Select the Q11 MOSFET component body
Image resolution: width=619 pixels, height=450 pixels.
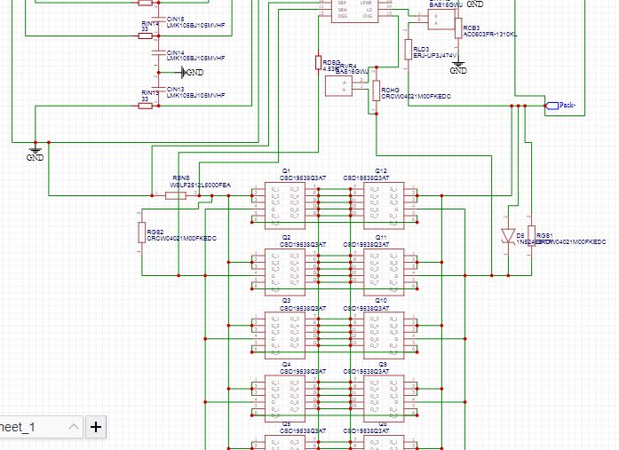click(384, 272)
